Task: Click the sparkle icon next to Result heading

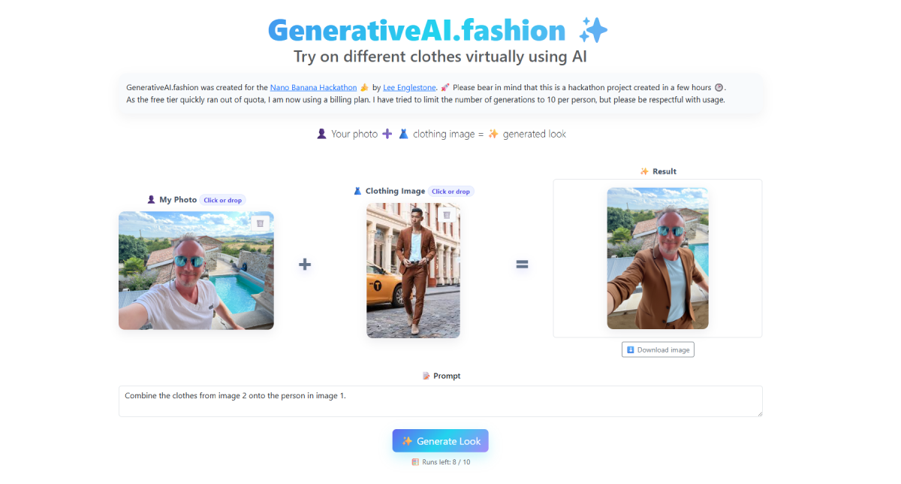Action: click(x=644, y=171)
